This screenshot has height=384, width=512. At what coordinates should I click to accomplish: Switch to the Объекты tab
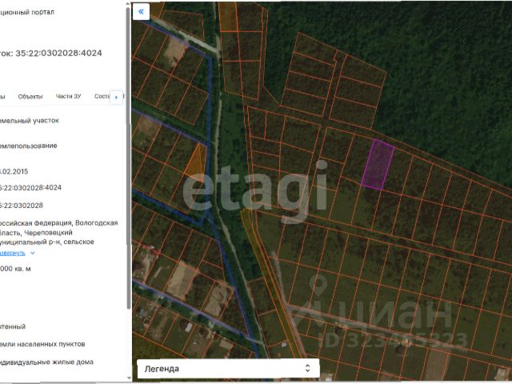click(30, 96)
